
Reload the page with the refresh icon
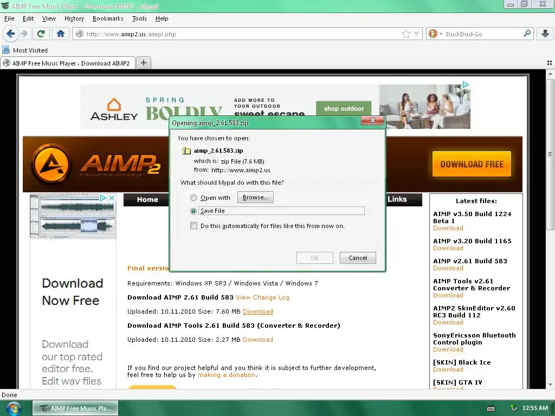(x=41, y=34)
